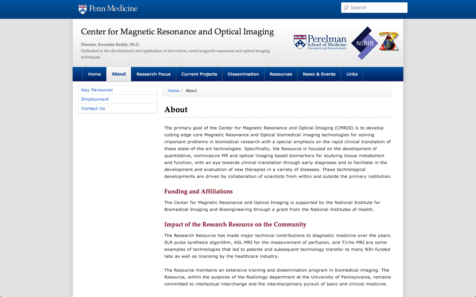Navigate to the Dissemination section
This screenshot has width=476, height=297.
(243, 74)
